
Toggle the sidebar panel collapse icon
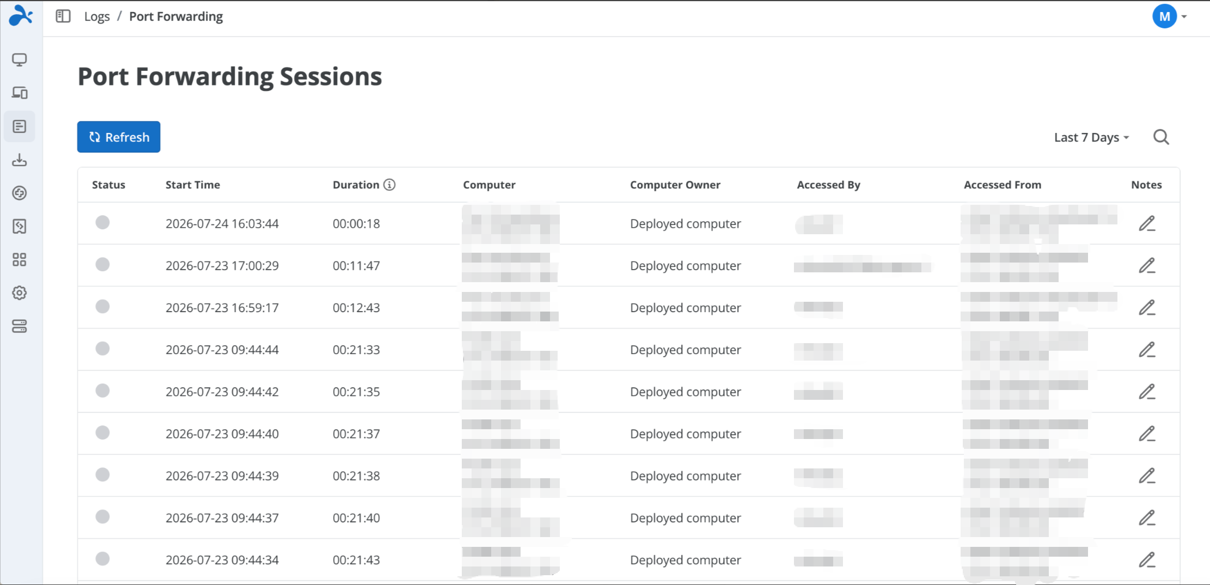[x=63, y=16]
